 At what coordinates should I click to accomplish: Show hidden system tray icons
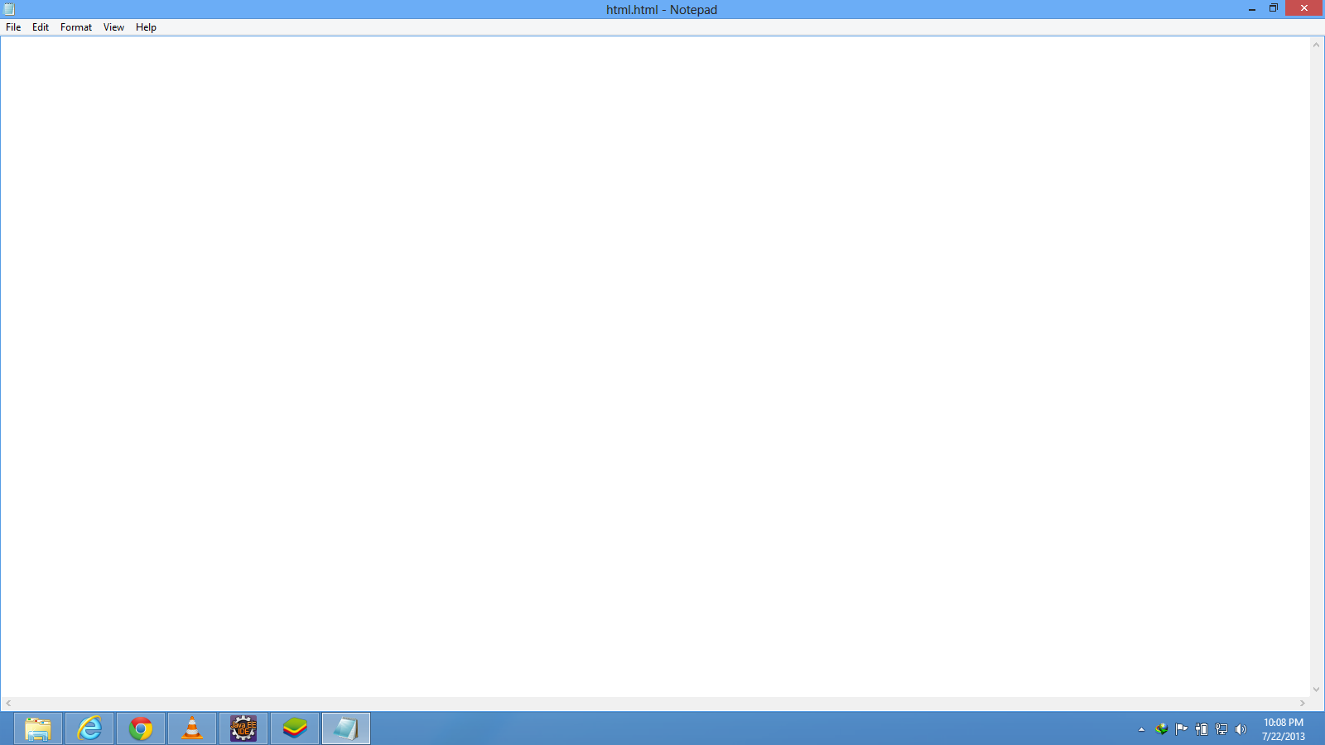(1141, 729)
